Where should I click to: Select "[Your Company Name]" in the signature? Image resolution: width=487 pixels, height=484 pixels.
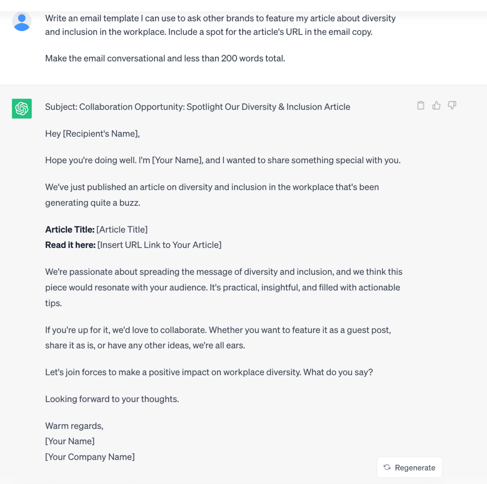90,456
